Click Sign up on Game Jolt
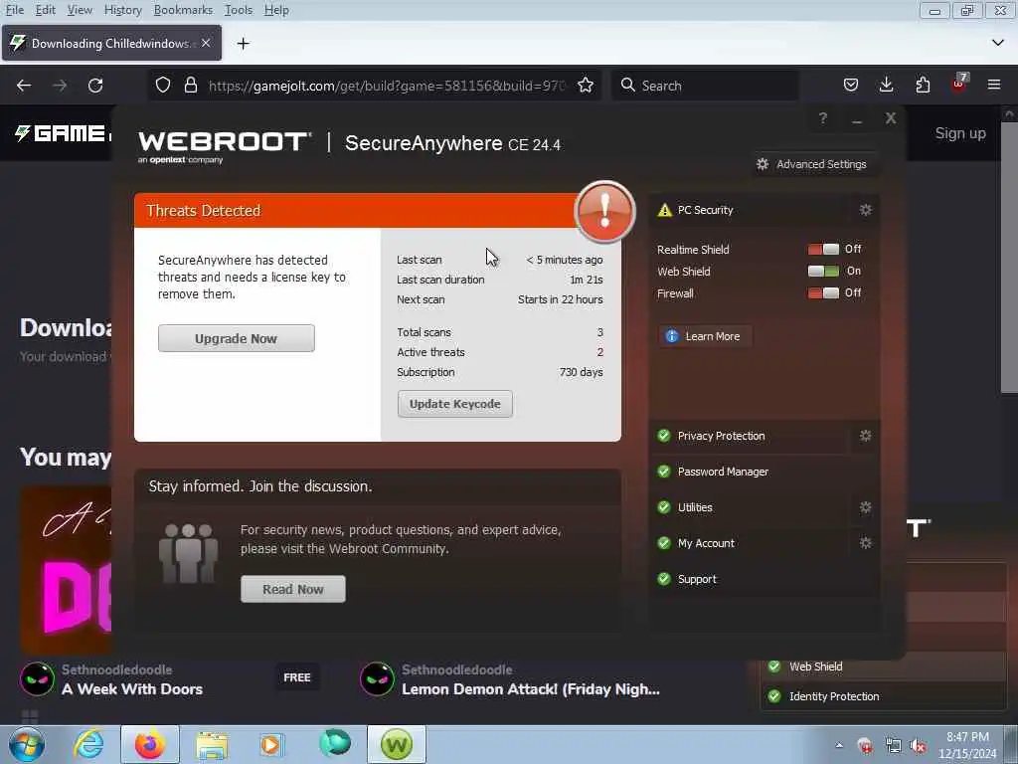The image size is (1018, 764). click(x=960, y=133)
